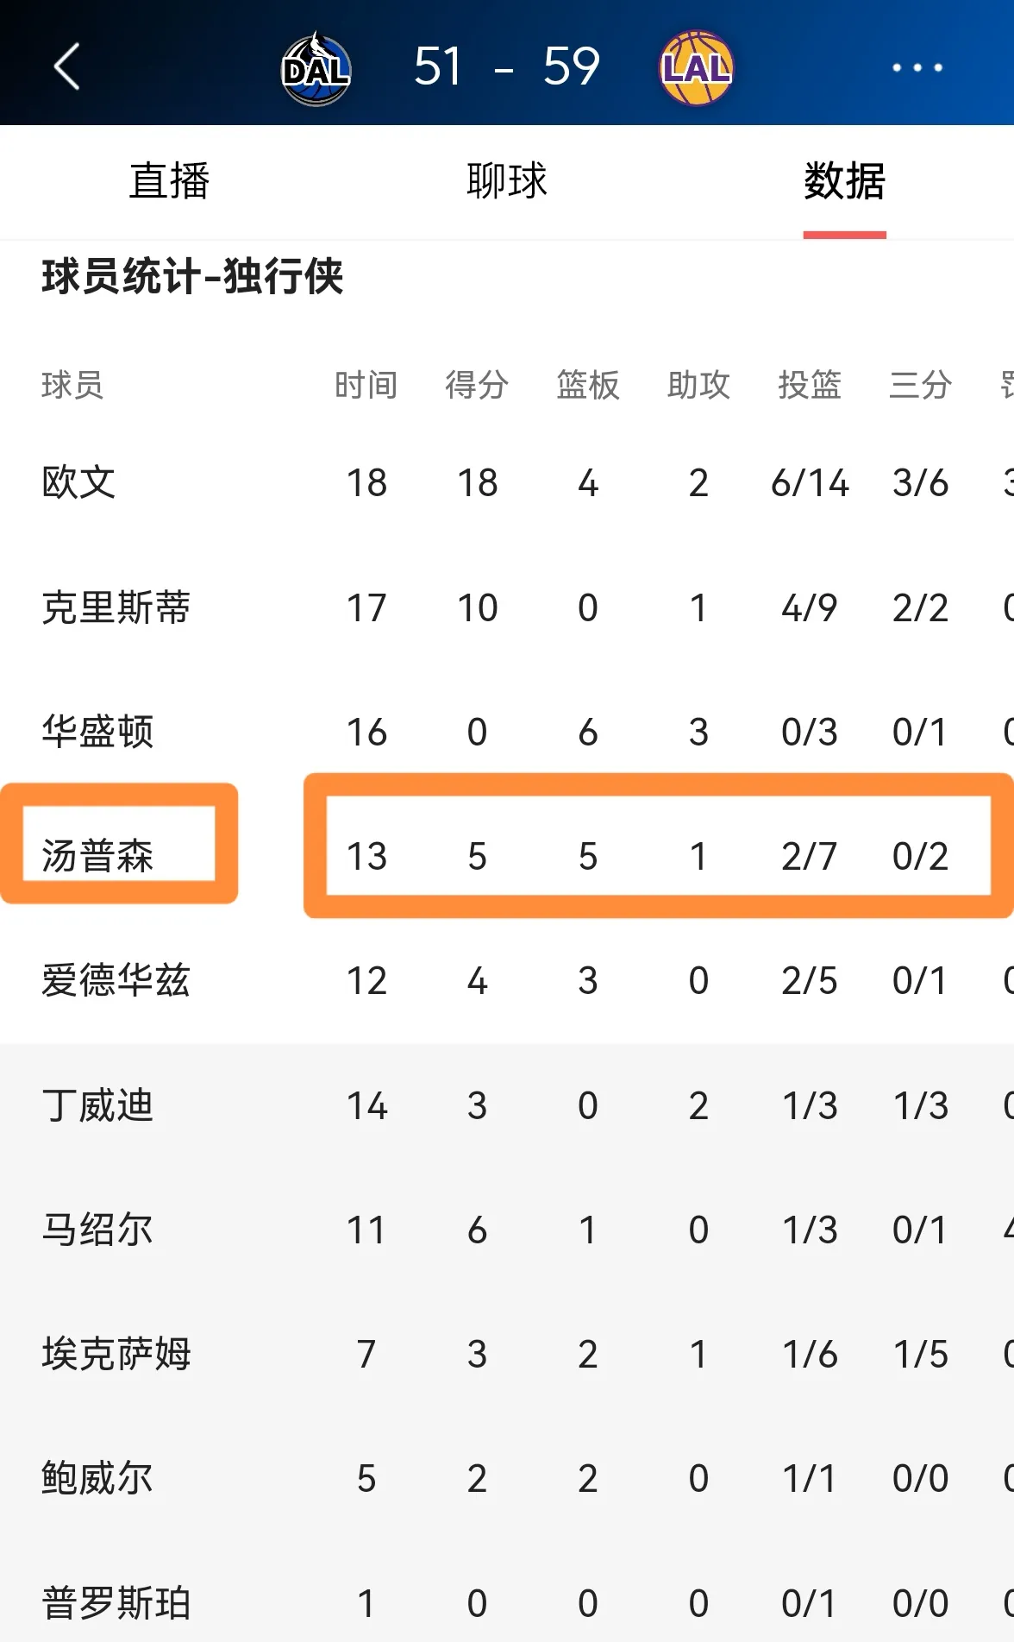Open player 爱德华兹 details
1014x1642 pixels.
116,980
